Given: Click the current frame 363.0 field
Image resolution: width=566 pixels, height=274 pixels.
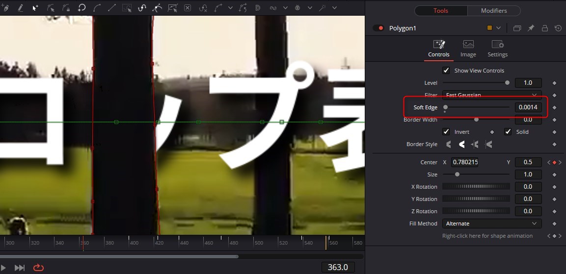Looking at the screenshot, I should 338,267.
